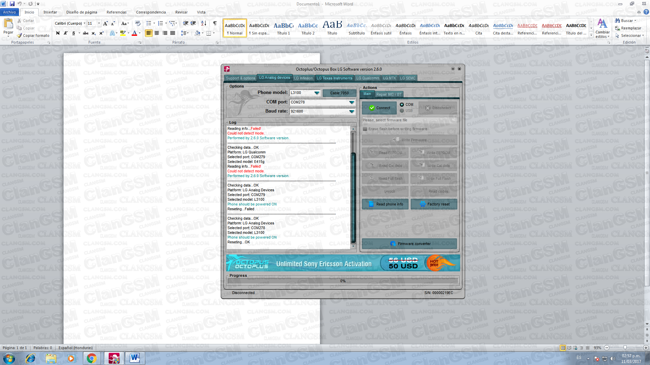Open the Insertar ribbon tab
Viewport: 650px width, 365px height.
pos(50,12)
